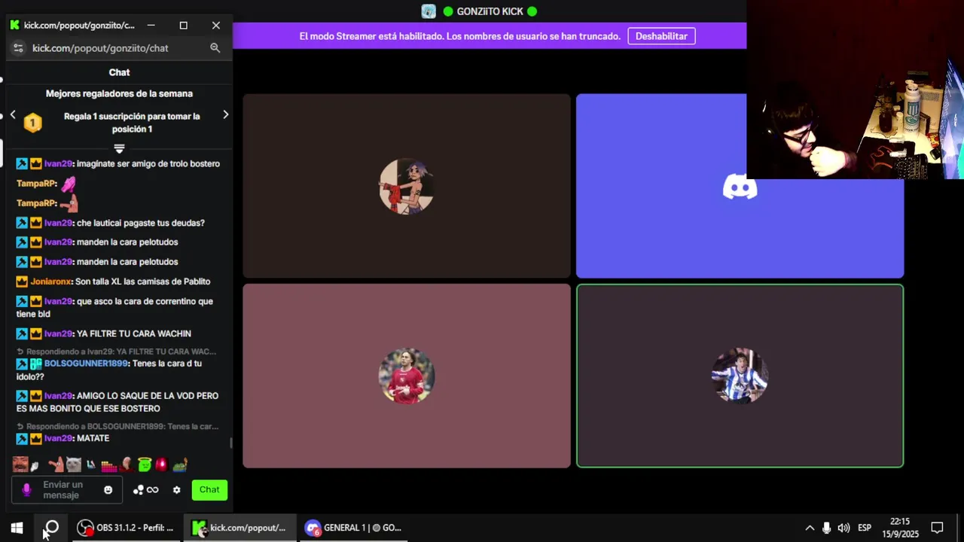Screen dimensions: 964x542
Task: Expand hidden system tray icons chevron
Action: [x=810, y=528]
